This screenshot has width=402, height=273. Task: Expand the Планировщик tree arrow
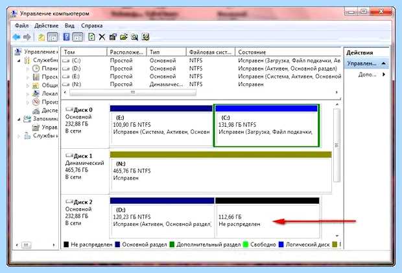click(28, 69)
